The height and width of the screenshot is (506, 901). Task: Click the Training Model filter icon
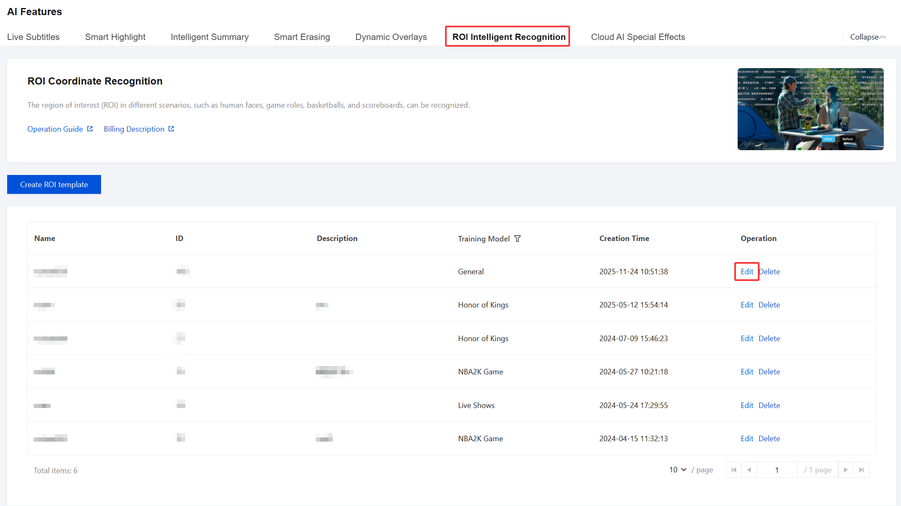517,238
